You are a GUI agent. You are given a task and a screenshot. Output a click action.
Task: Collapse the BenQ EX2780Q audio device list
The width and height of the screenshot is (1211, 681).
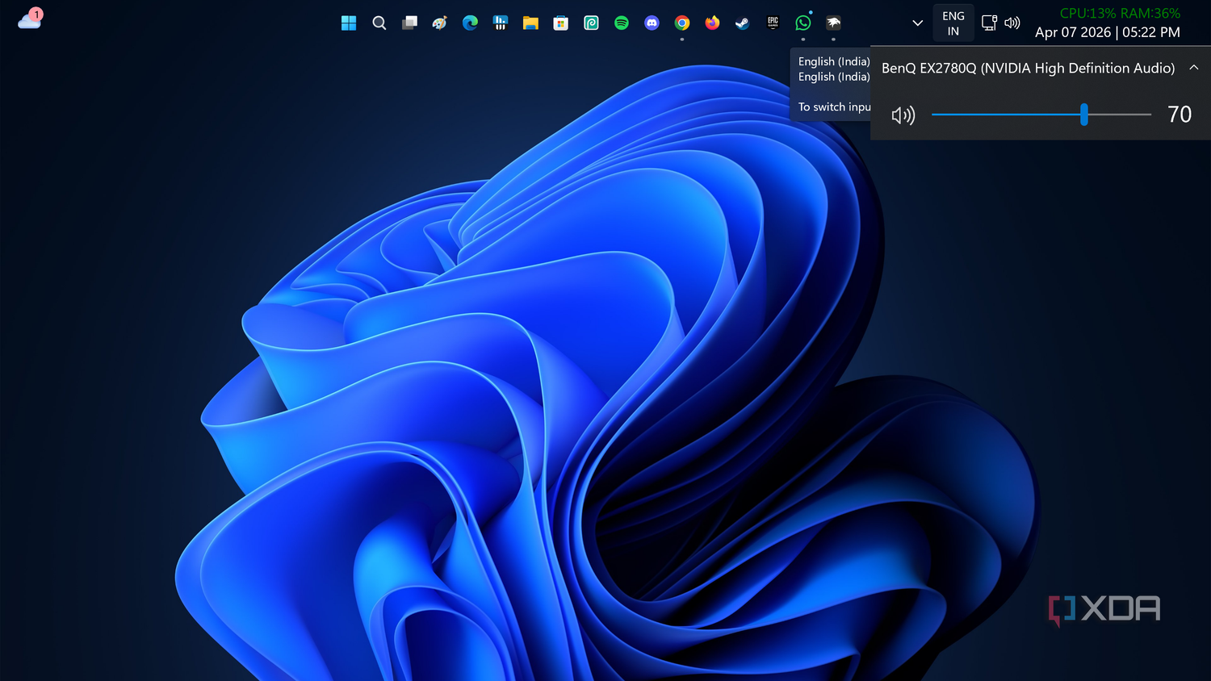(1193, 68)
